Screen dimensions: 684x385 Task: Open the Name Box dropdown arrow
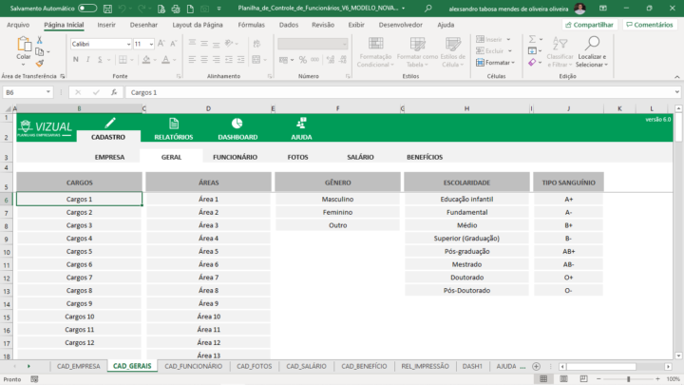click(48, 92)
